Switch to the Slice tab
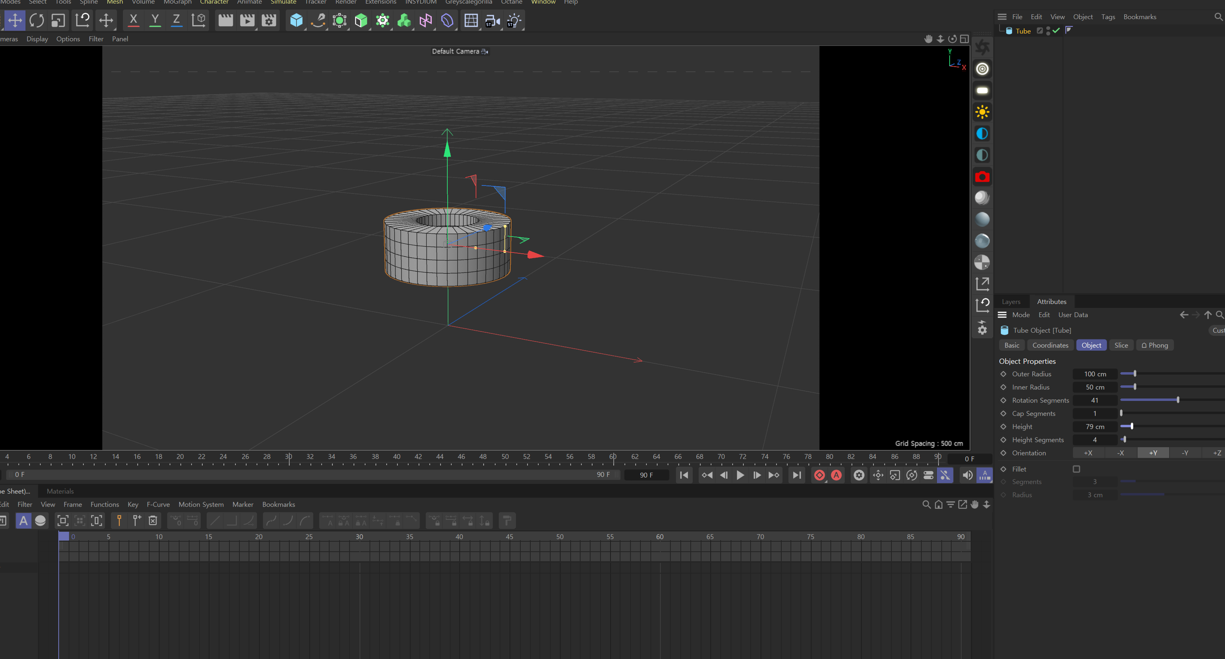The width and height of the screenshot is (1225, 659). click(x=1121, y=345)
